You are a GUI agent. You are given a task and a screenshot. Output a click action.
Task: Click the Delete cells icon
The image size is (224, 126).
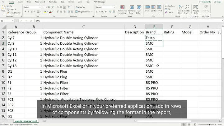click(x=153, y=7)
